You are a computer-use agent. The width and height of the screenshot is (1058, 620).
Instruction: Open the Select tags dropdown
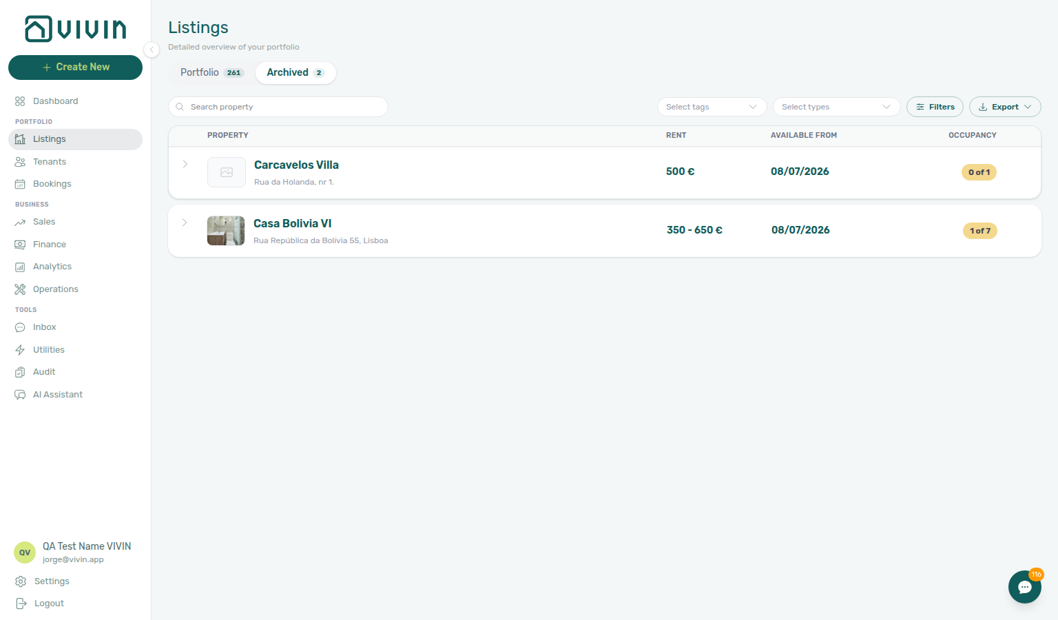click(712, 107)
